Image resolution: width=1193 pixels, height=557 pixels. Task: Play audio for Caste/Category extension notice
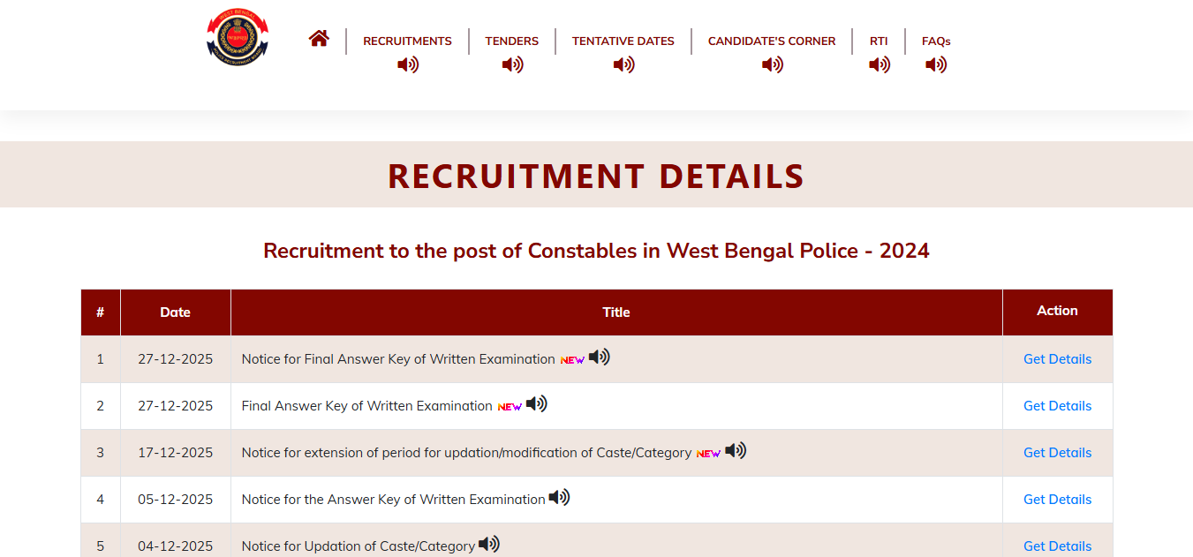coord(736,451)
